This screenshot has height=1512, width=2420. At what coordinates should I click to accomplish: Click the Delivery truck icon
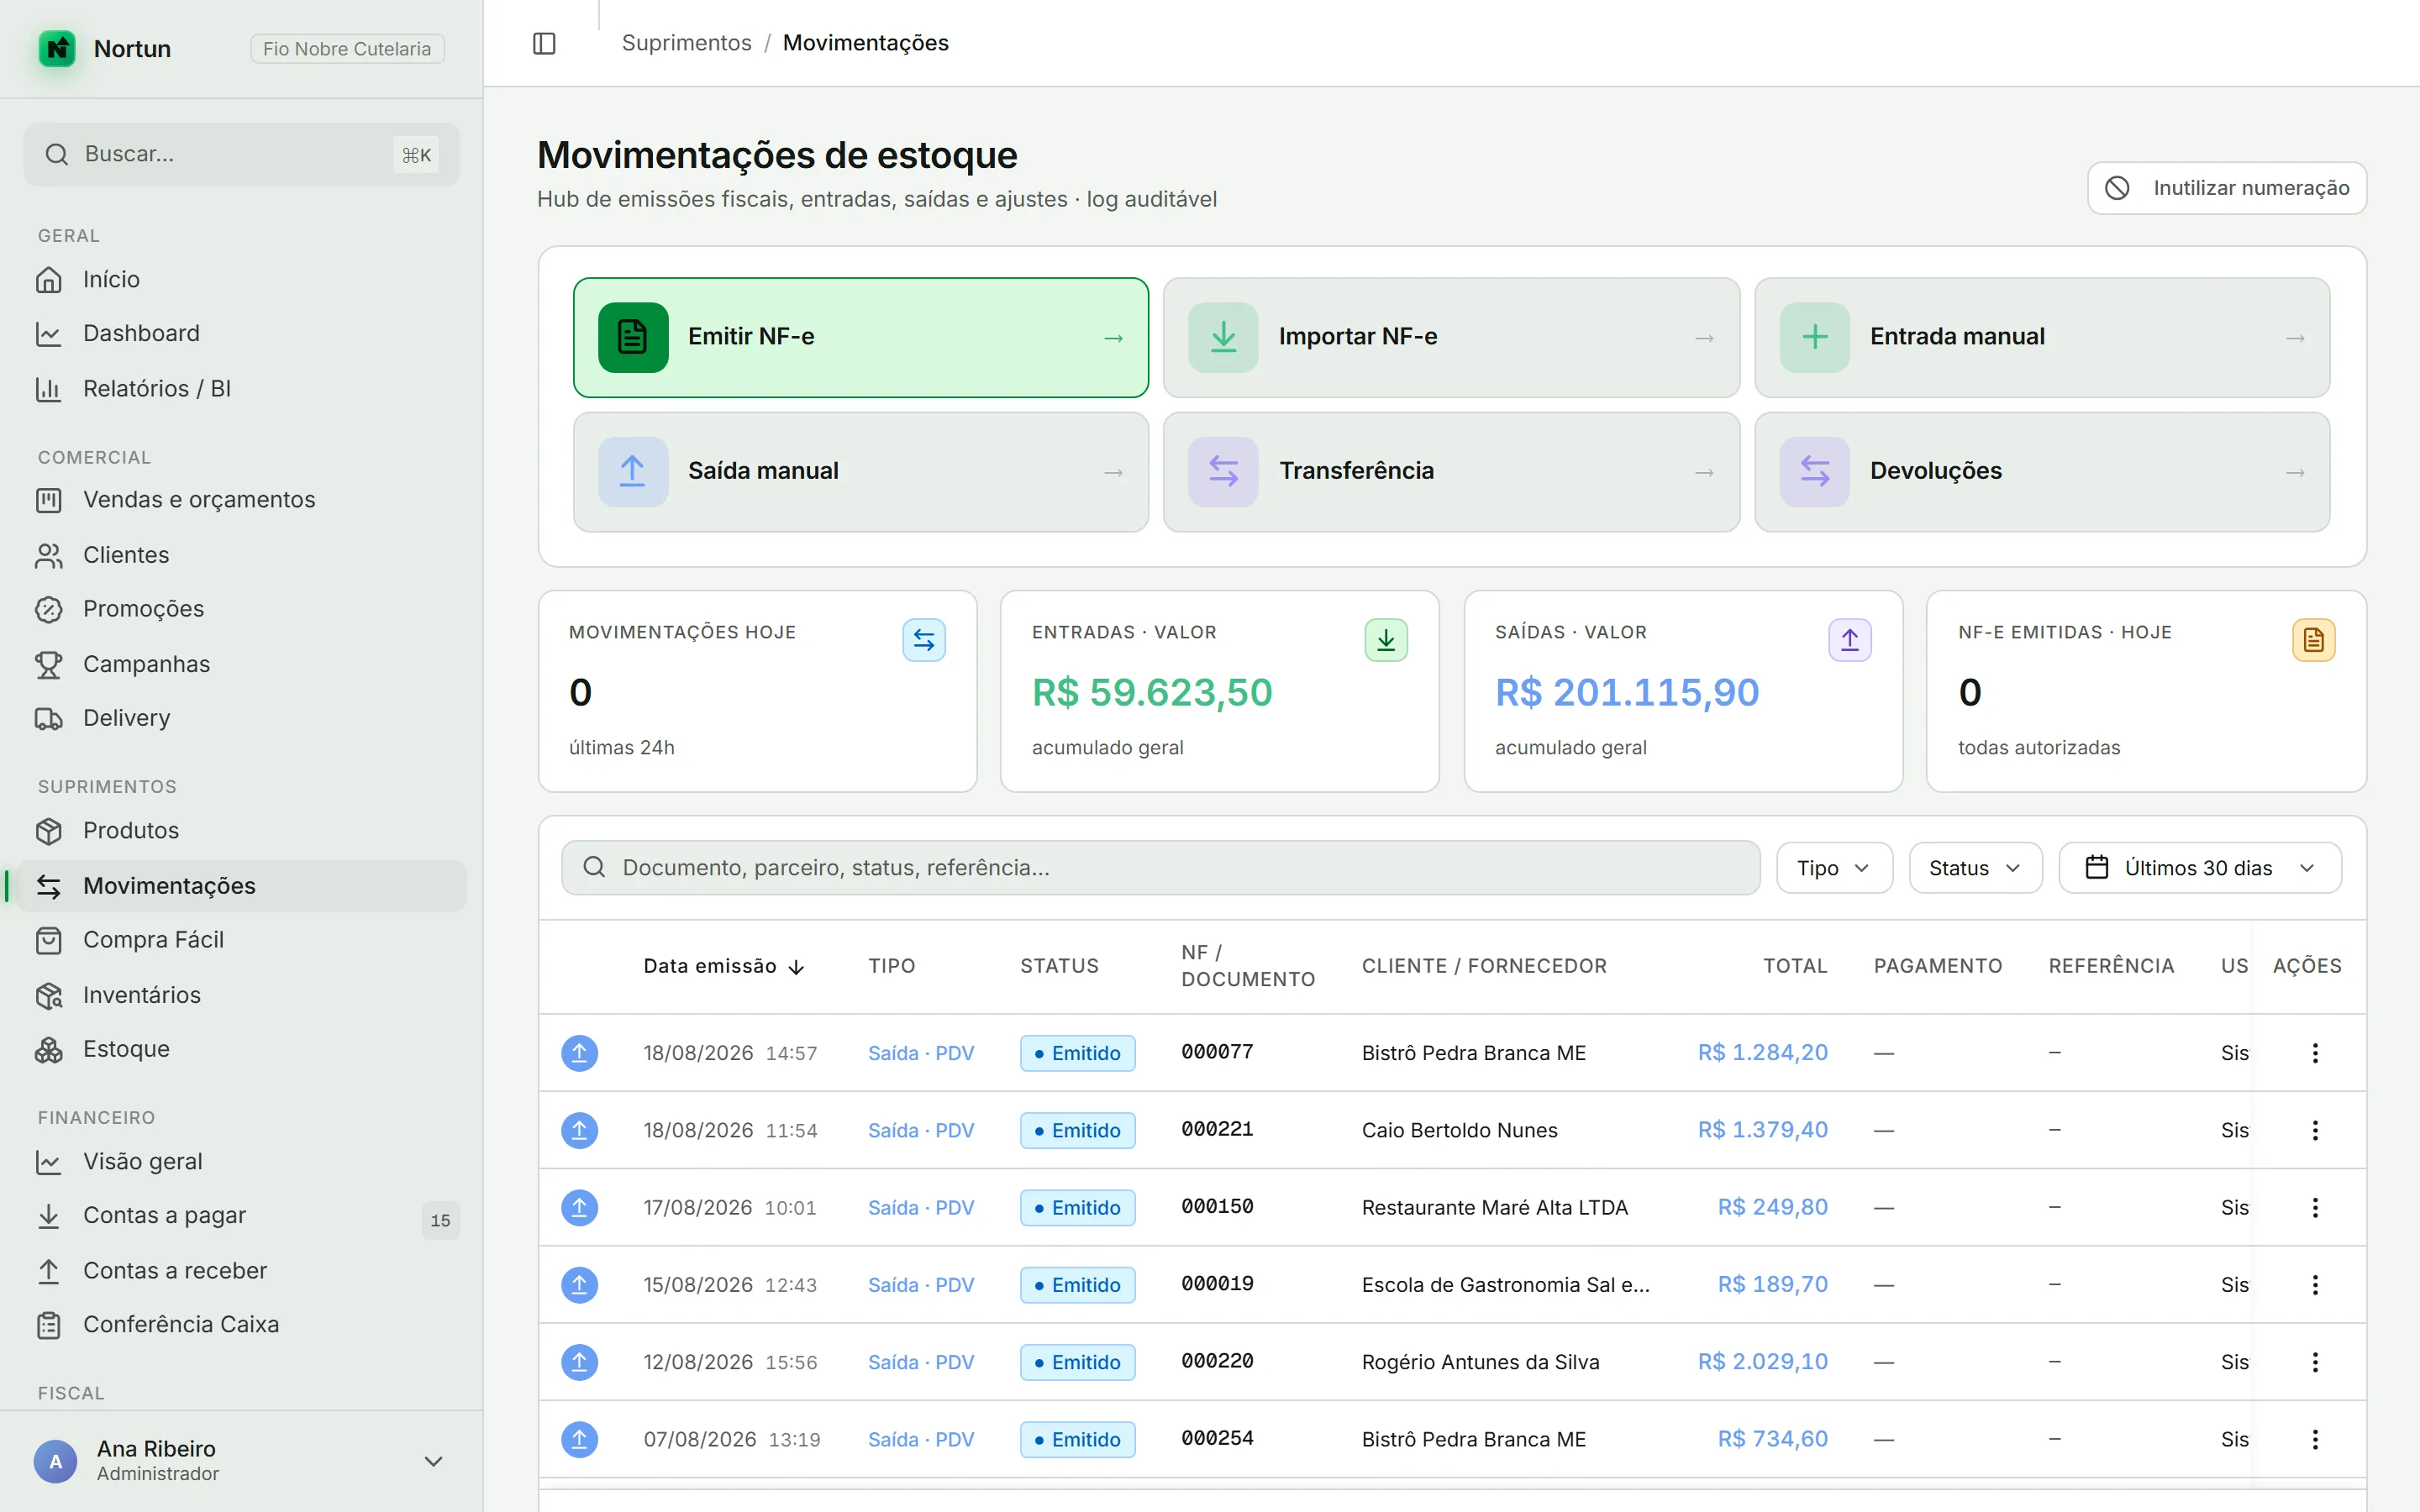click(49, 718)
